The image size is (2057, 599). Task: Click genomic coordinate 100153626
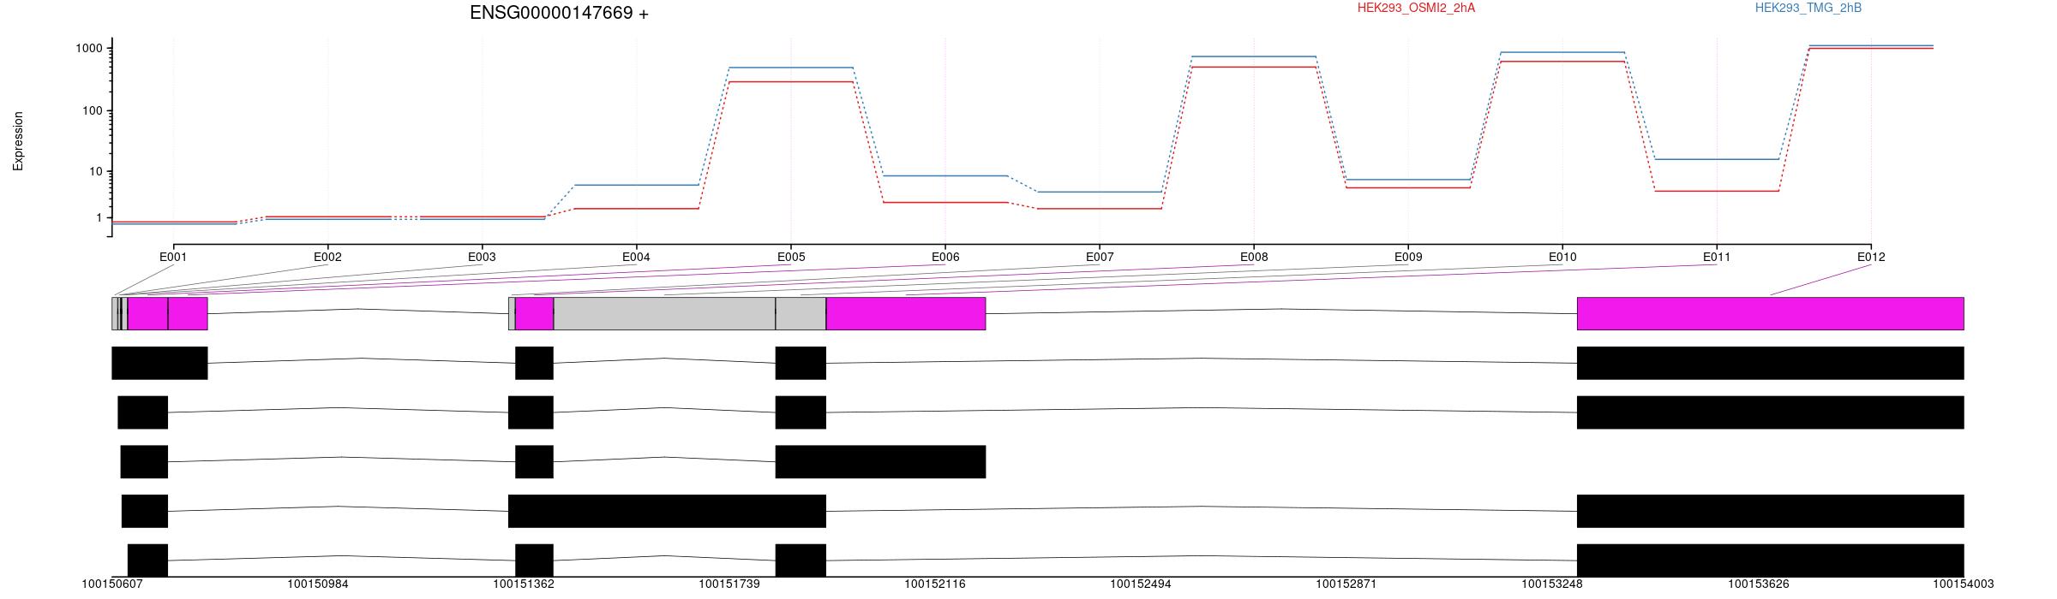(1758, 584)
